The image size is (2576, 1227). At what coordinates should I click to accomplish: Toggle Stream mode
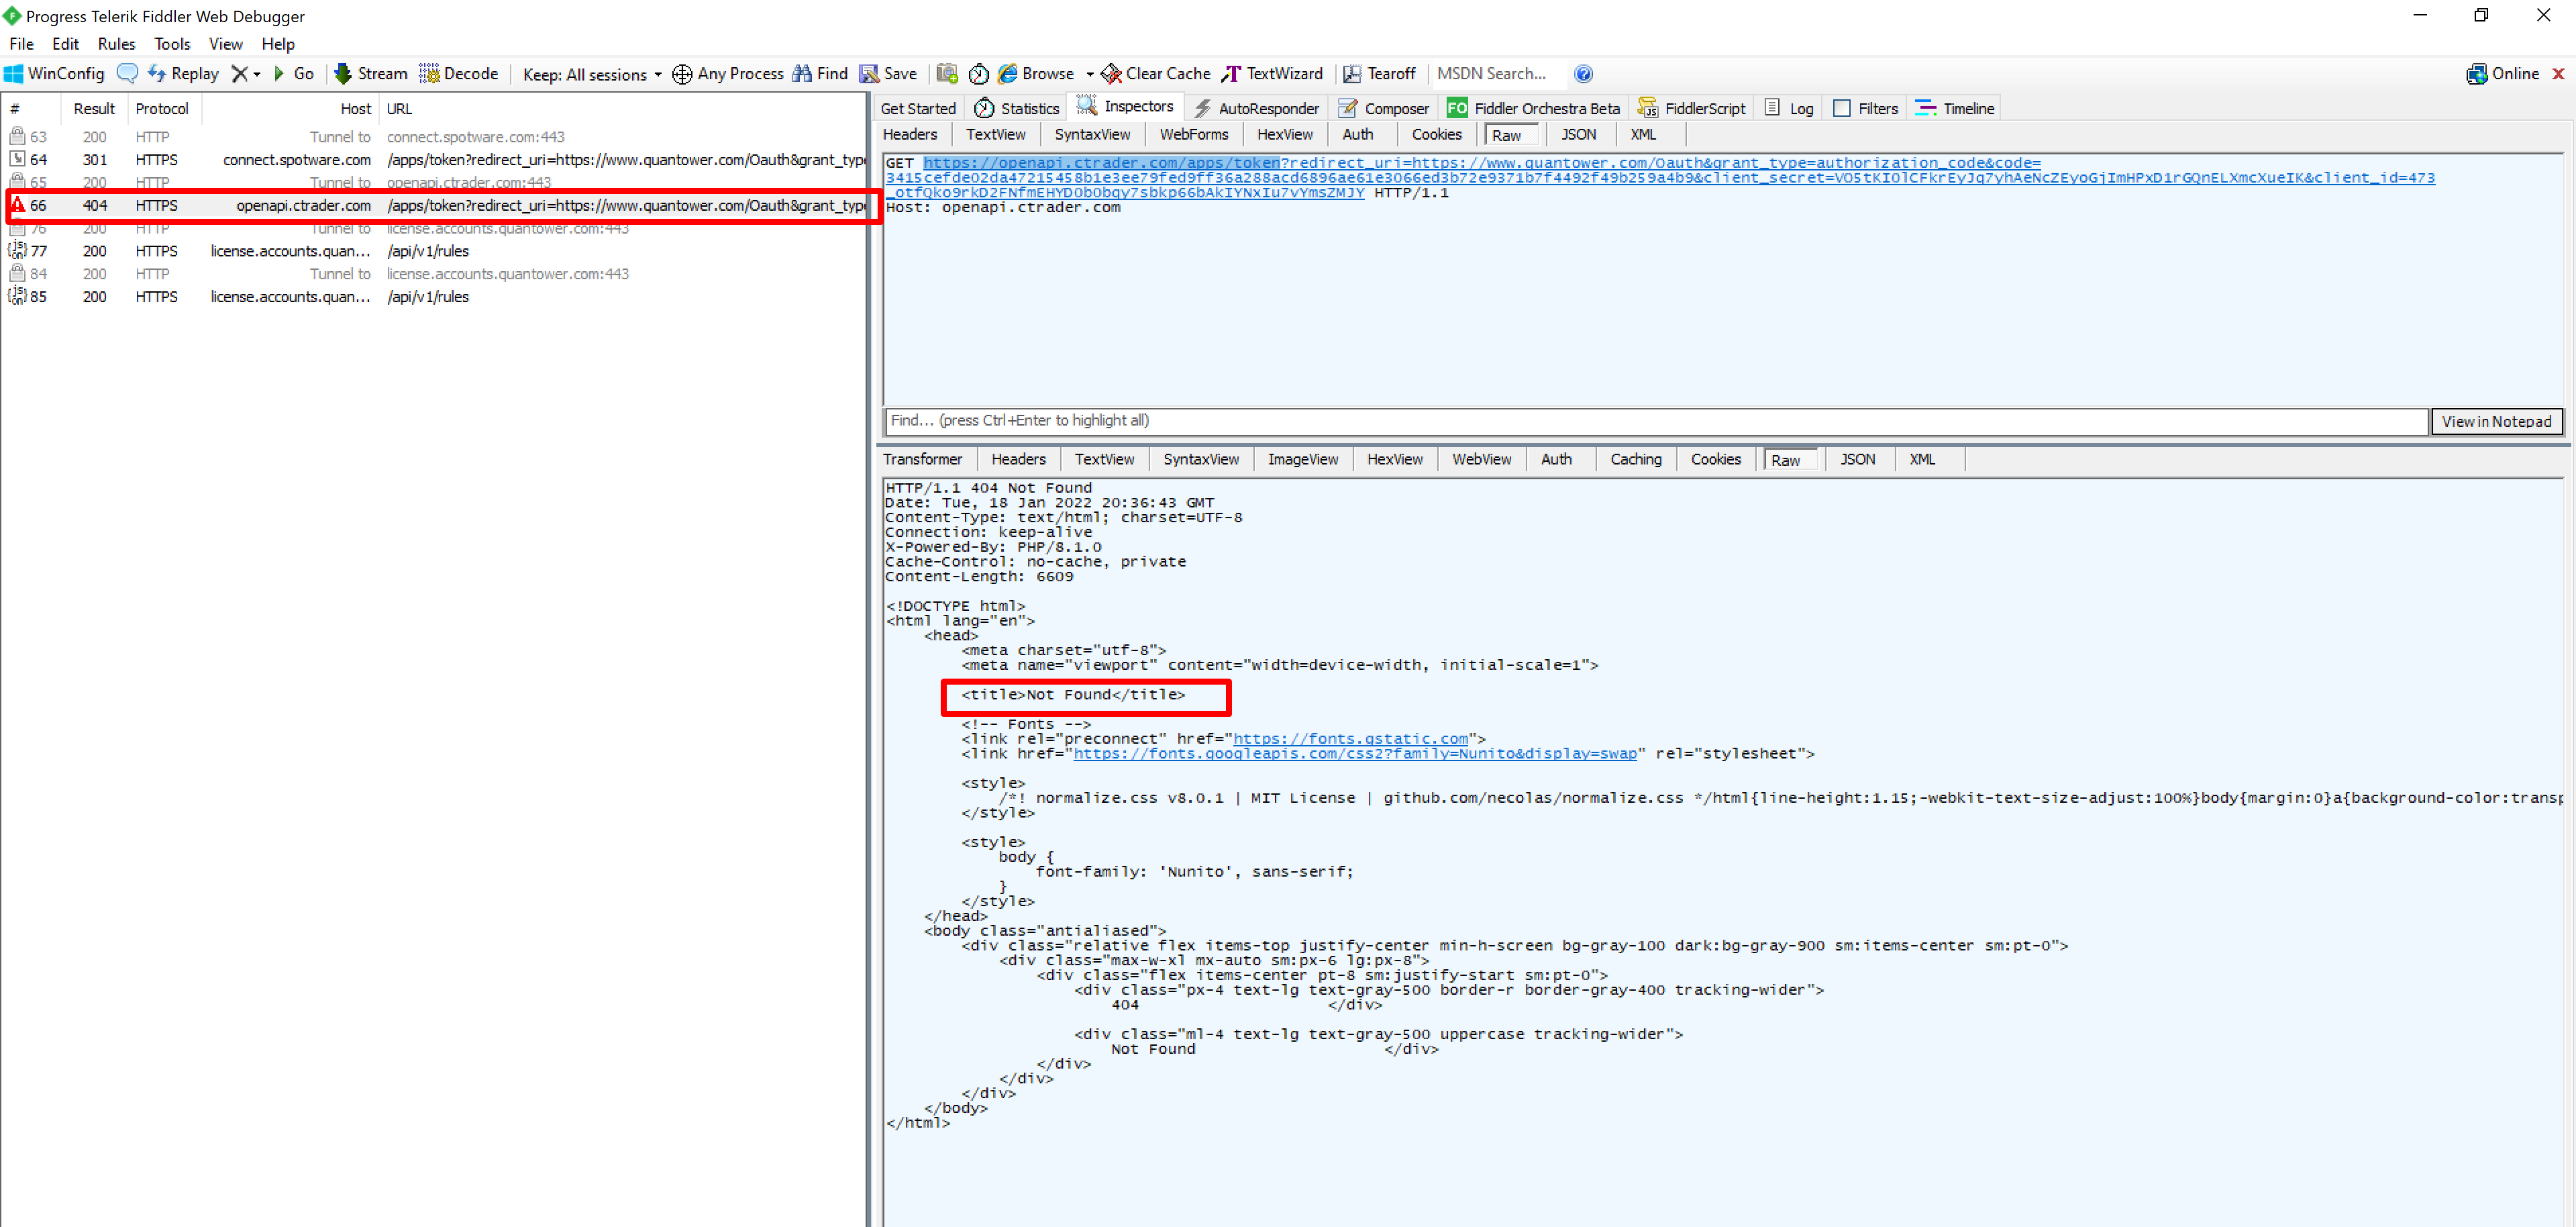[x=370, y=74]
